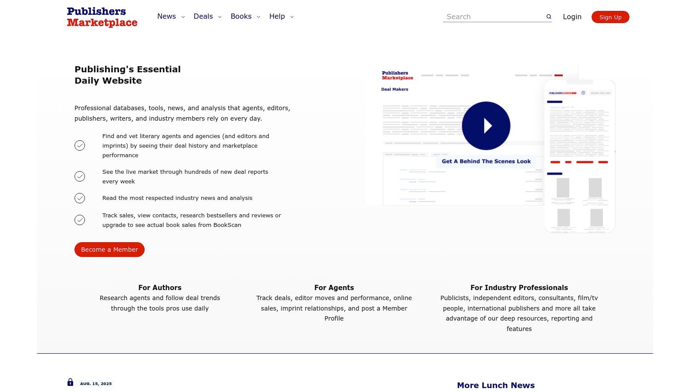Open the Help menu
697x392 pixels.
point(277,17)
